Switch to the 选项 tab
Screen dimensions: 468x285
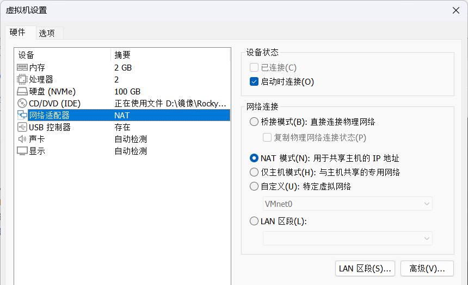(47, 33)
